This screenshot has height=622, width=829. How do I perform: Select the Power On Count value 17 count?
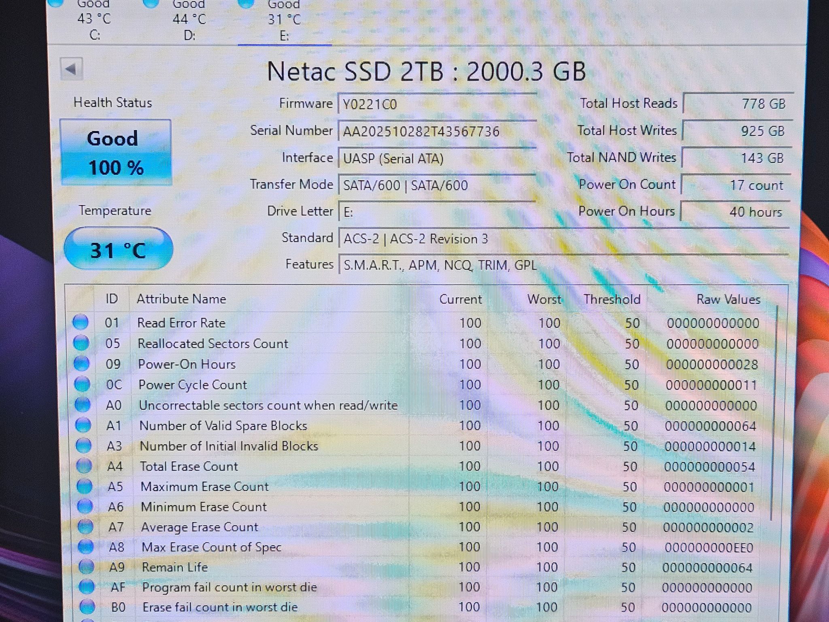[x=736, y=185]
